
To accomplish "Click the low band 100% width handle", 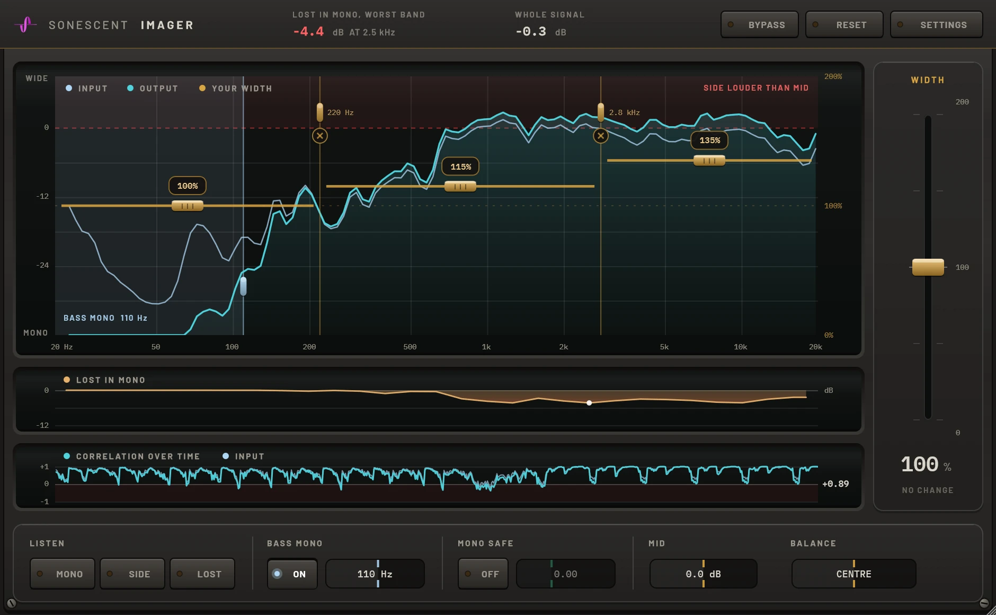I will coord(187,206).
